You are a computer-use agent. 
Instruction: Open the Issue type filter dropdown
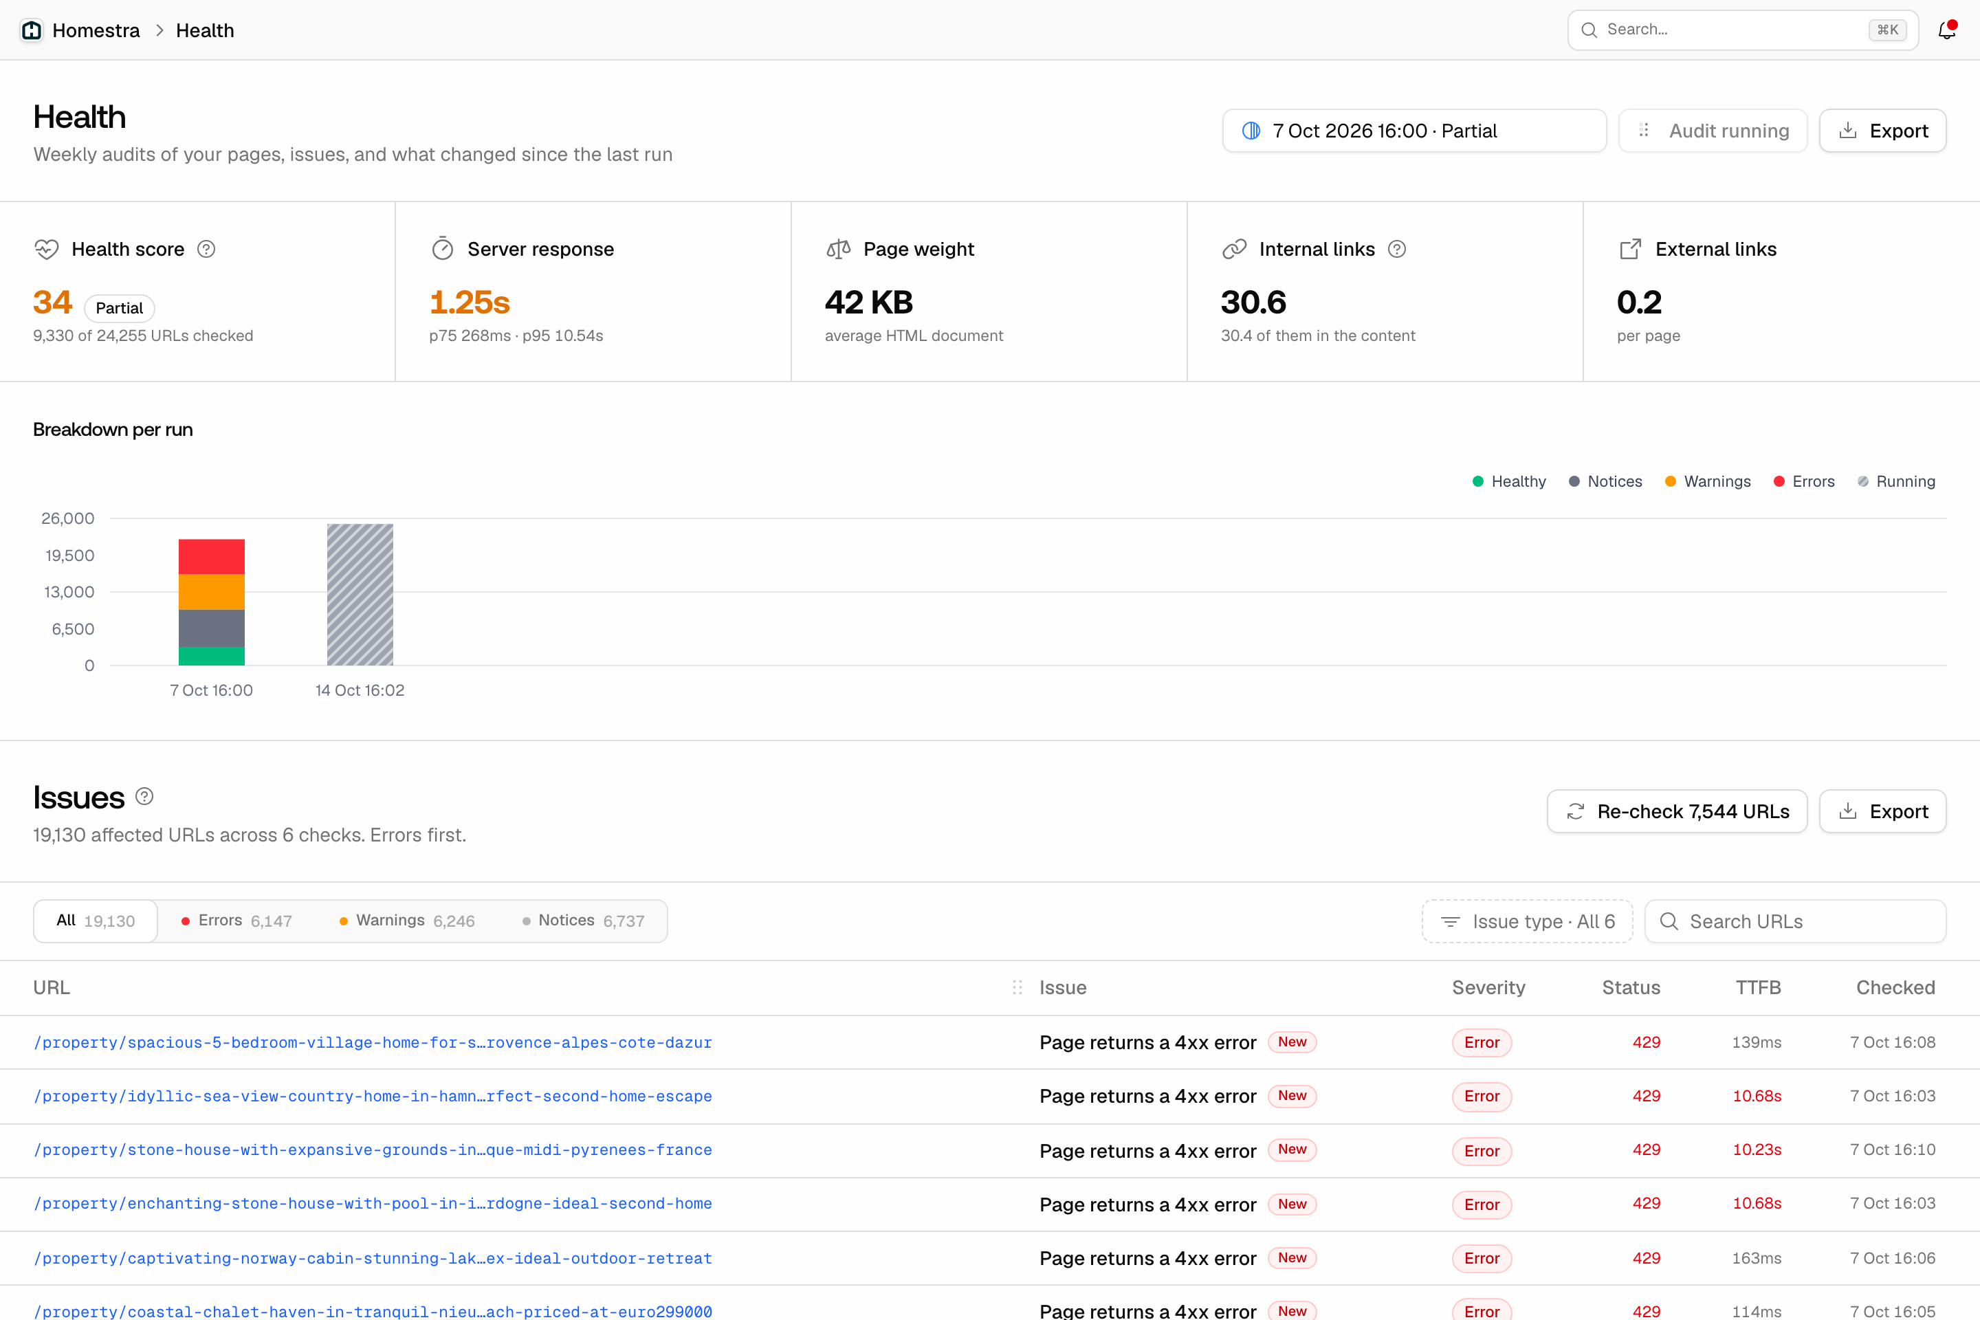(x=1527, y=922)
